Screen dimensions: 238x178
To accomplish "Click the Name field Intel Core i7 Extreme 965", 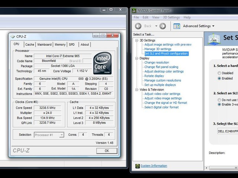I will [63, 56].
